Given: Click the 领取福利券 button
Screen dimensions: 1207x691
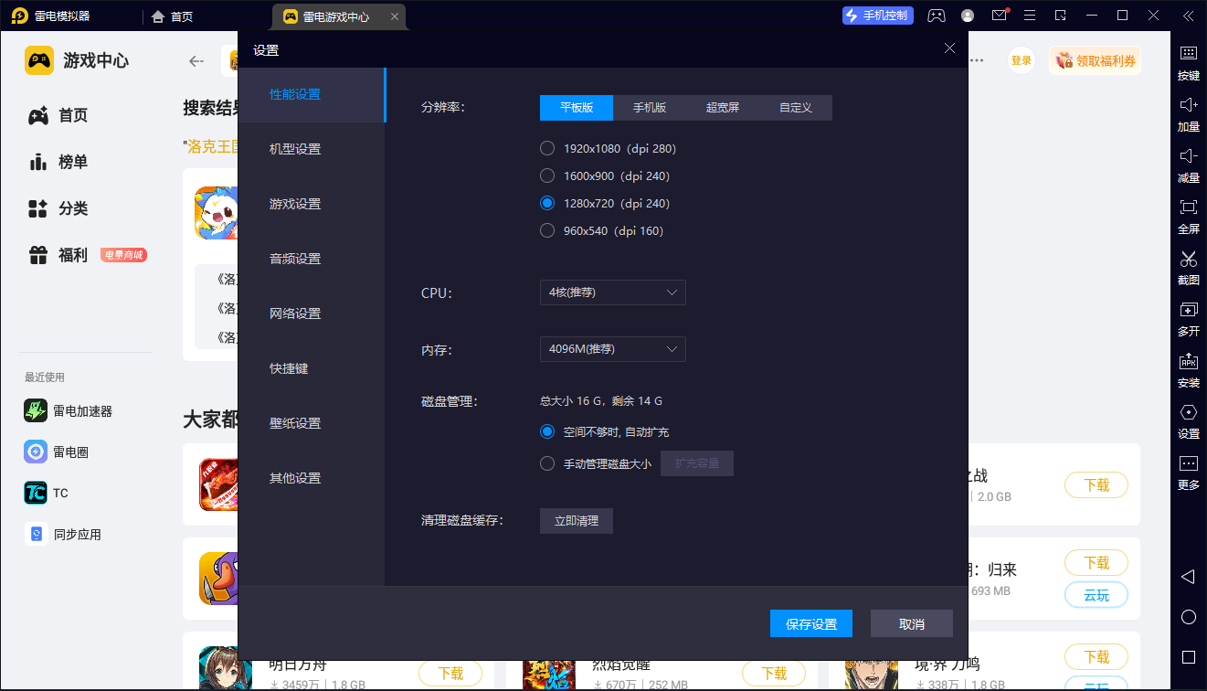Looking at the screenshot, I should pos(1096,60).
